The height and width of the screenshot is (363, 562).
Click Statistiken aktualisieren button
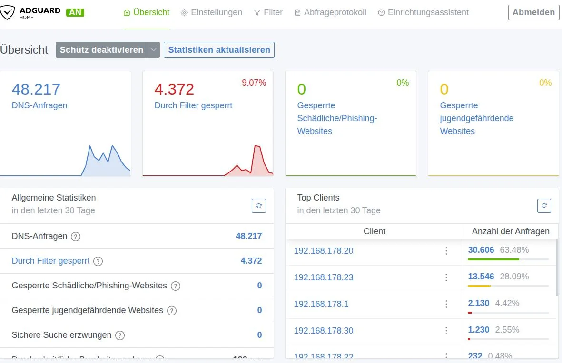click(219, 50)
